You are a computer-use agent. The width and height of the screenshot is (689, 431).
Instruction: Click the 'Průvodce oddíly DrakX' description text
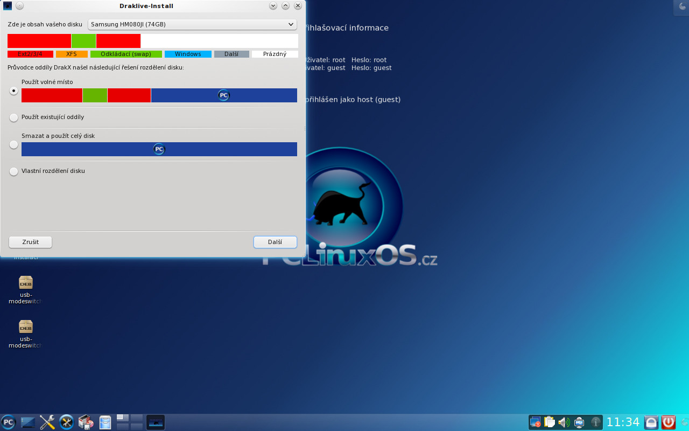click(x=96, y=68)
